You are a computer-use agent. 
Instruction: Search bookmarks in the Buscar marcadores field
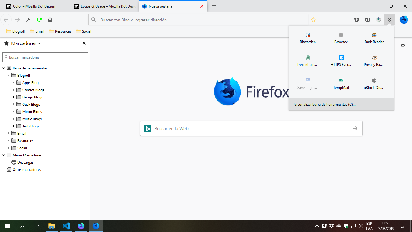[x=45, y=57]
